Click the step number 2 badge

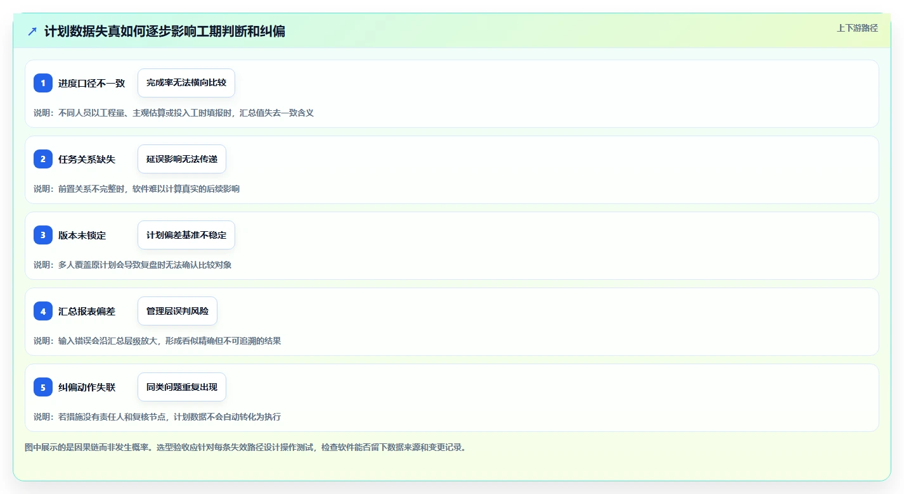coord(43,159)
